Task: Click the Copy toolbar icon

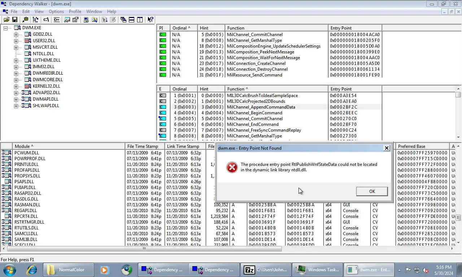Action: coord(25,19)
